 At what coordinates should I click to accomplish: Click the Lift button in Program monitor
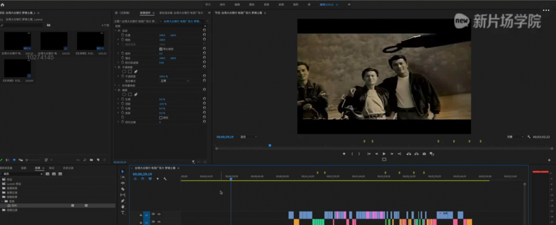[408, 154]
